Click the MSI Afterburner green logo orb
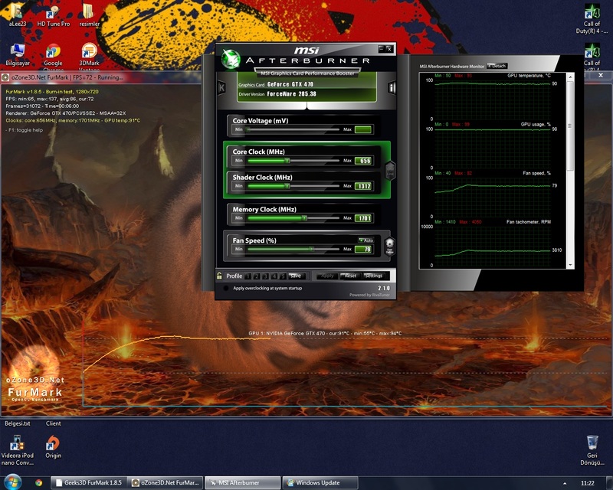This screenshot has width=613, height=490. (x=231, y=59)
